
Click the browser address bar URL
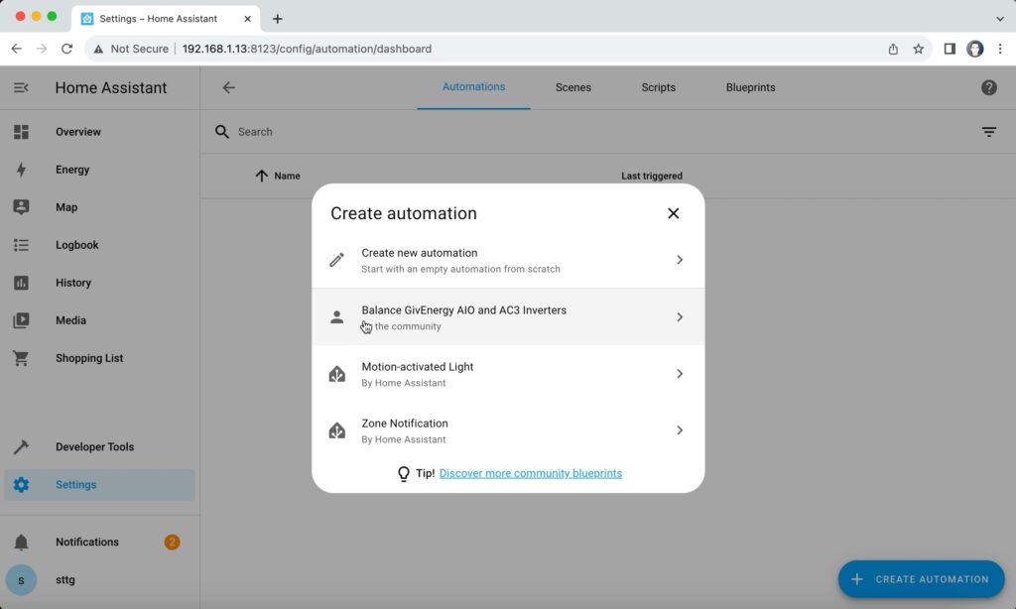click(307, 49)
